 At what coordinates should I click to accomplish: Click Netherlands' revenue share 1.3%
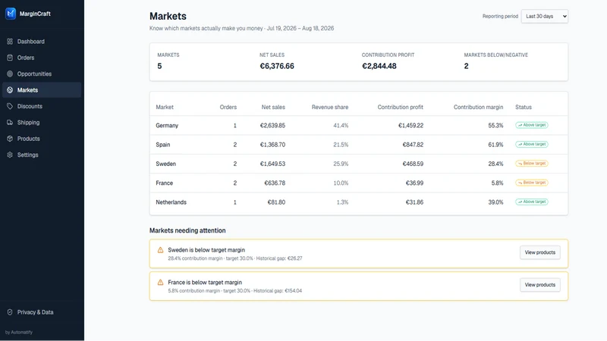[x=342, y=202]
